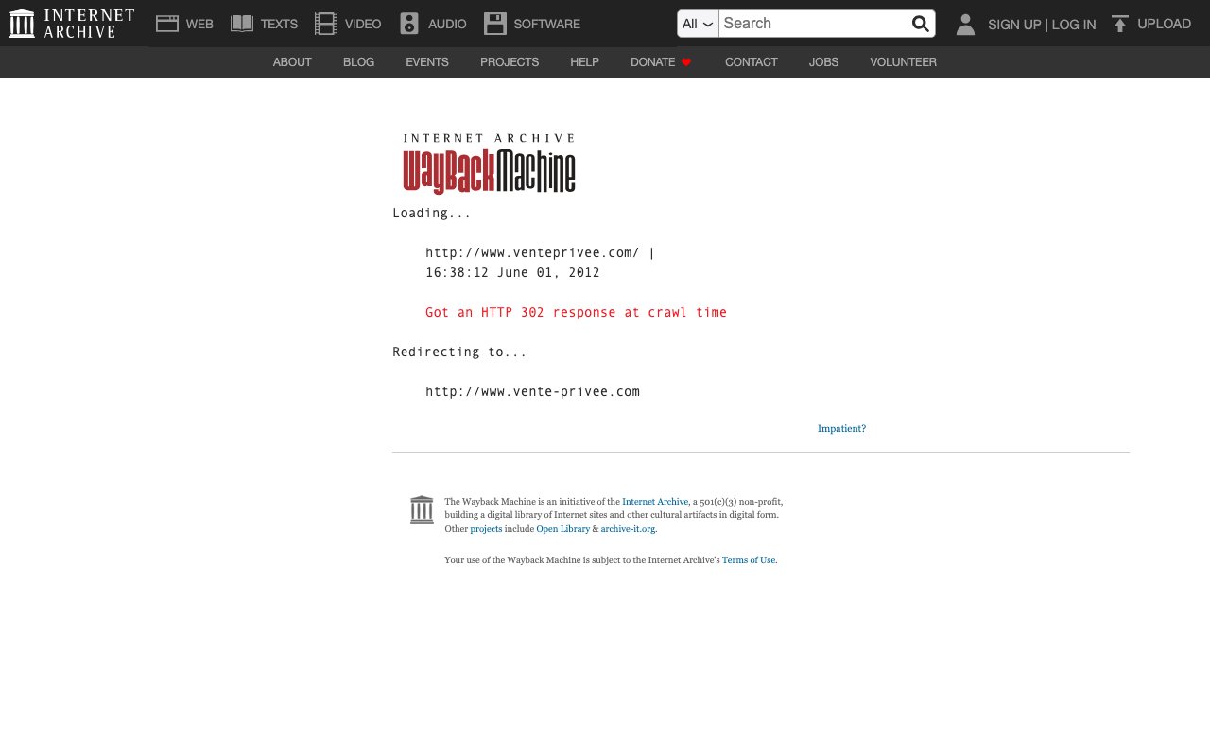The image size is (1210, 756).
Task: Click the upload arrow icon
Action: click(1120, 24)
